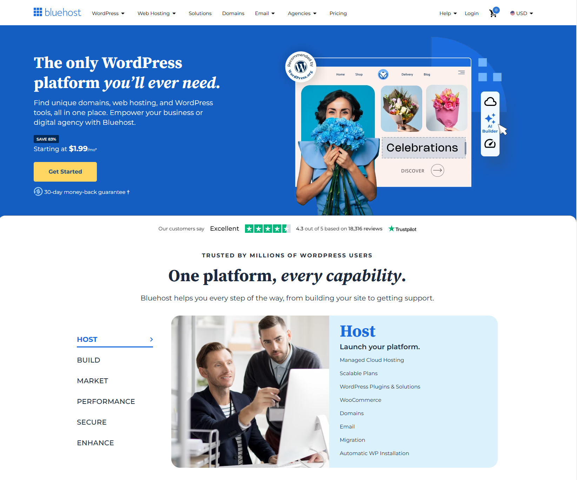Expand the Web Hosting dropdown

coord(157,13)
